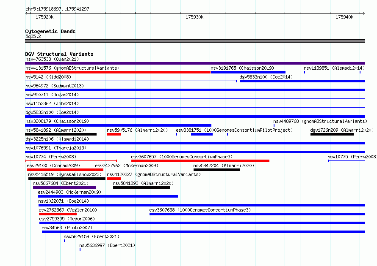
Task: Click nsv5636997 (Ebert2021) variant label
Action: 107,245
